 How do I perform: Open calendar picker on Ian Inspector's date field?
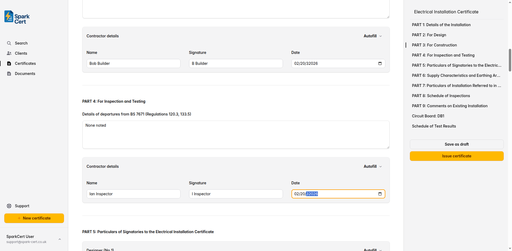(380, 194)
